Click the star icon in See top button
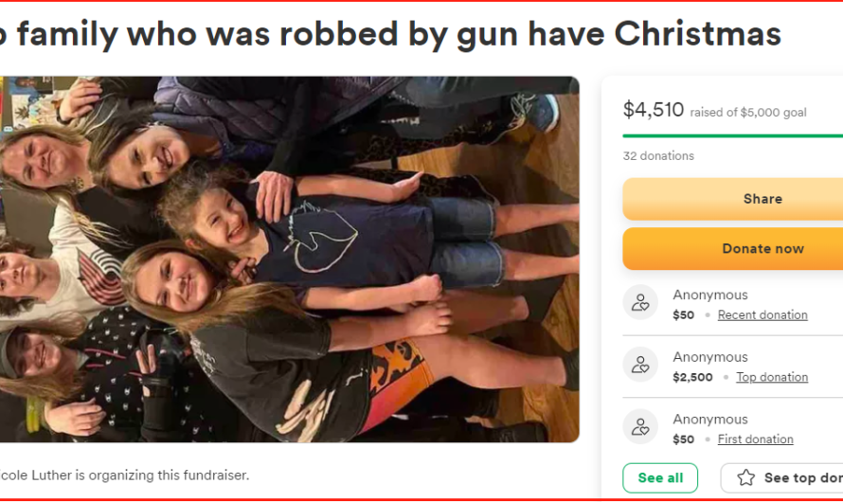 (x=745, y=477)
